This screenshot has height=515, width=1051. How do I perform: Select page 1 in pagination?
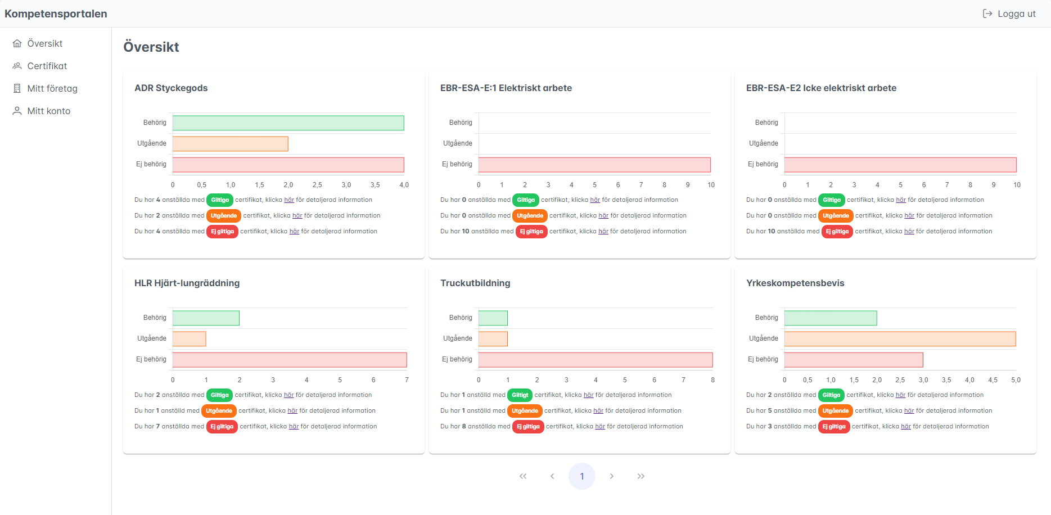[582, 476]
